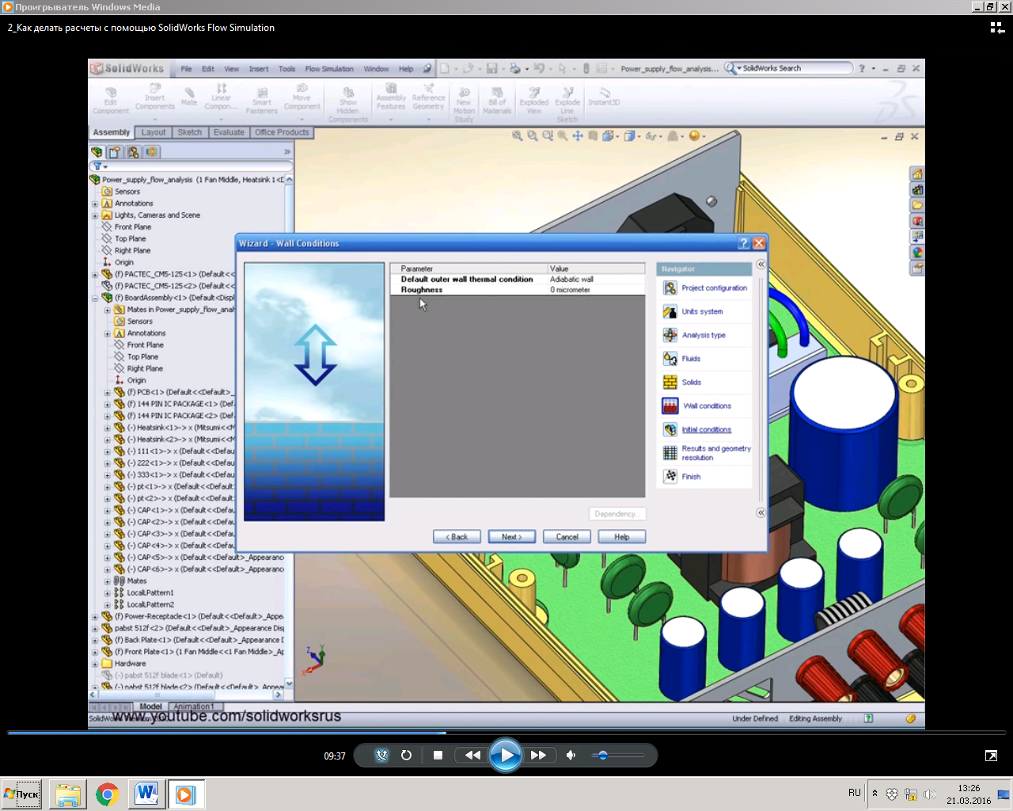Switch to the Sketch tab
Image resolution: width=1013 pixels, height=811 pixels.
click(190, 132)
